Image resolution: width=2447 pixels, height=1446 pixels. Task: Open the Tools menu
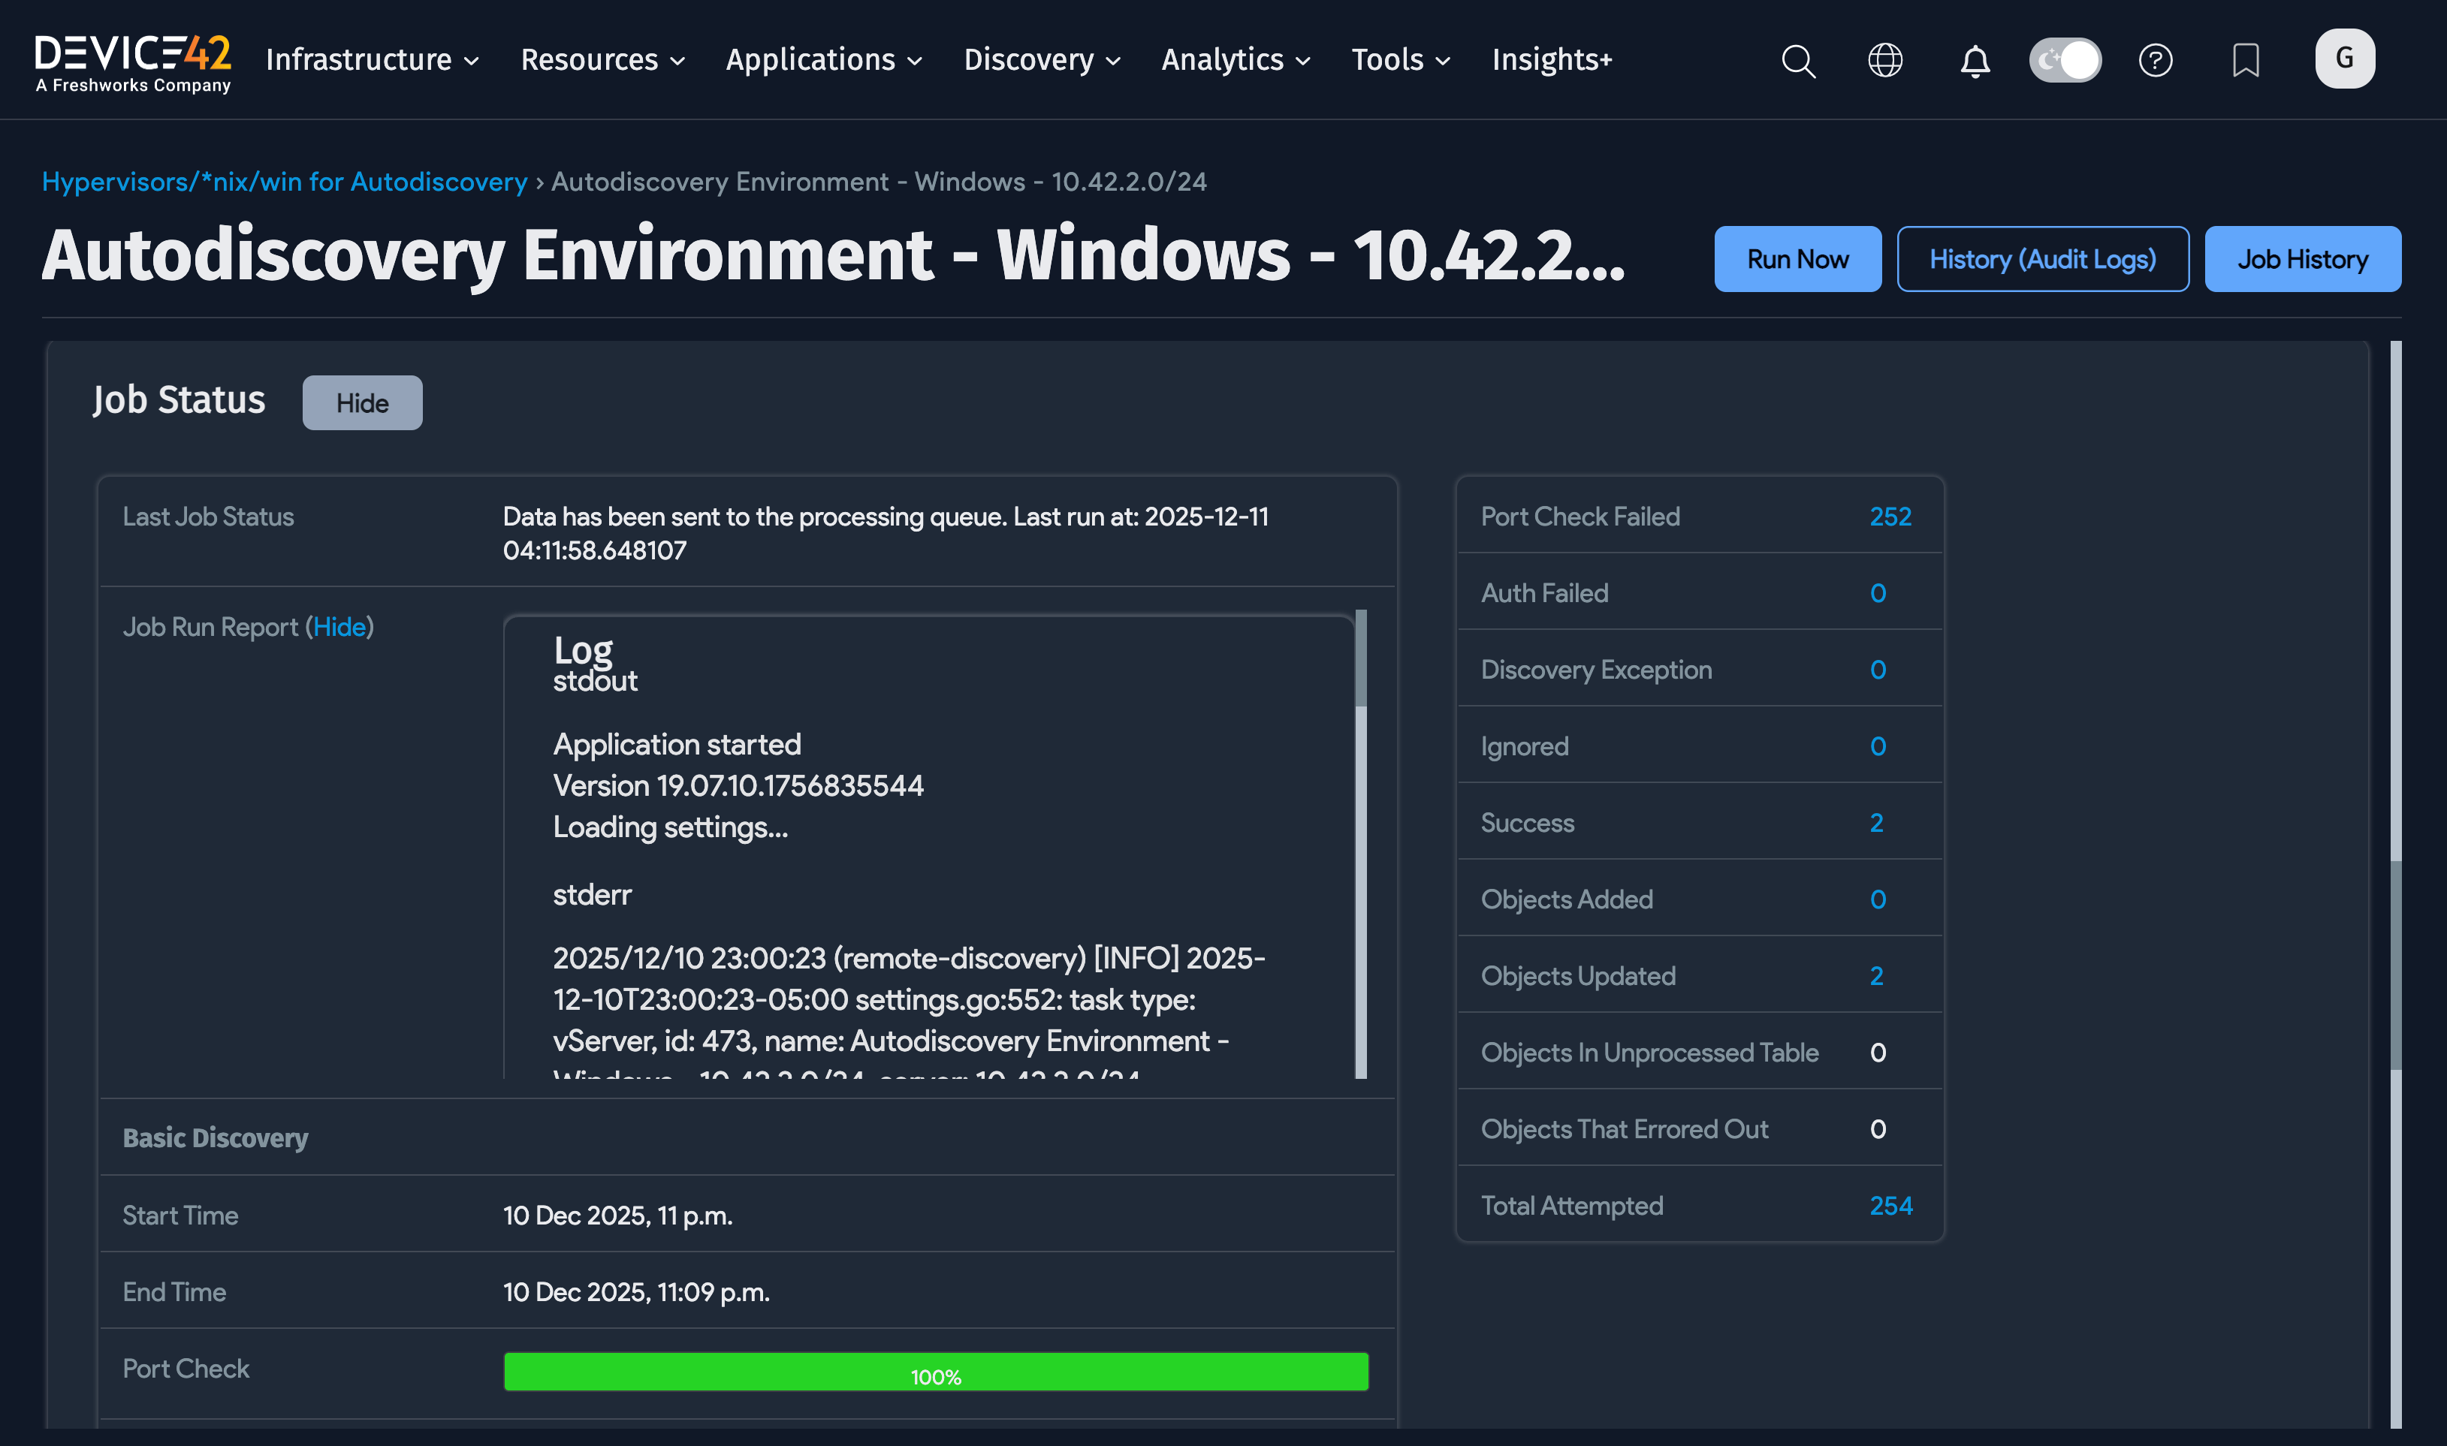pos(1399,59)
